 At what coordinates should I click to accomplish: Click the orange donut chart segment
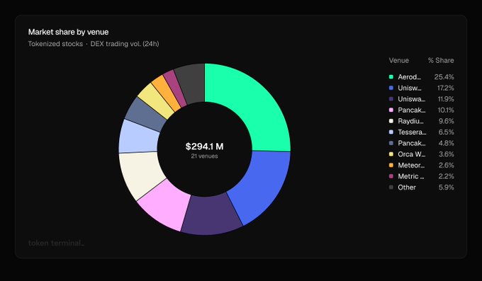click(166, 92)
